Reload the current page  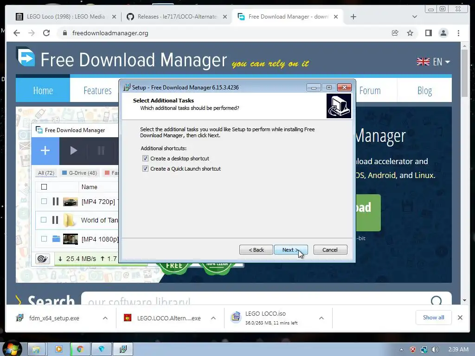(46, 33)
